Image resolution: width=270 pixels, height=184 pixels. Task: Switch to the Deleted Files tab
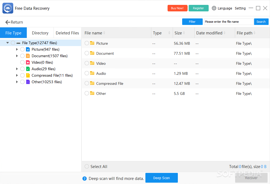pyautogui.click(x=67, y=33)
